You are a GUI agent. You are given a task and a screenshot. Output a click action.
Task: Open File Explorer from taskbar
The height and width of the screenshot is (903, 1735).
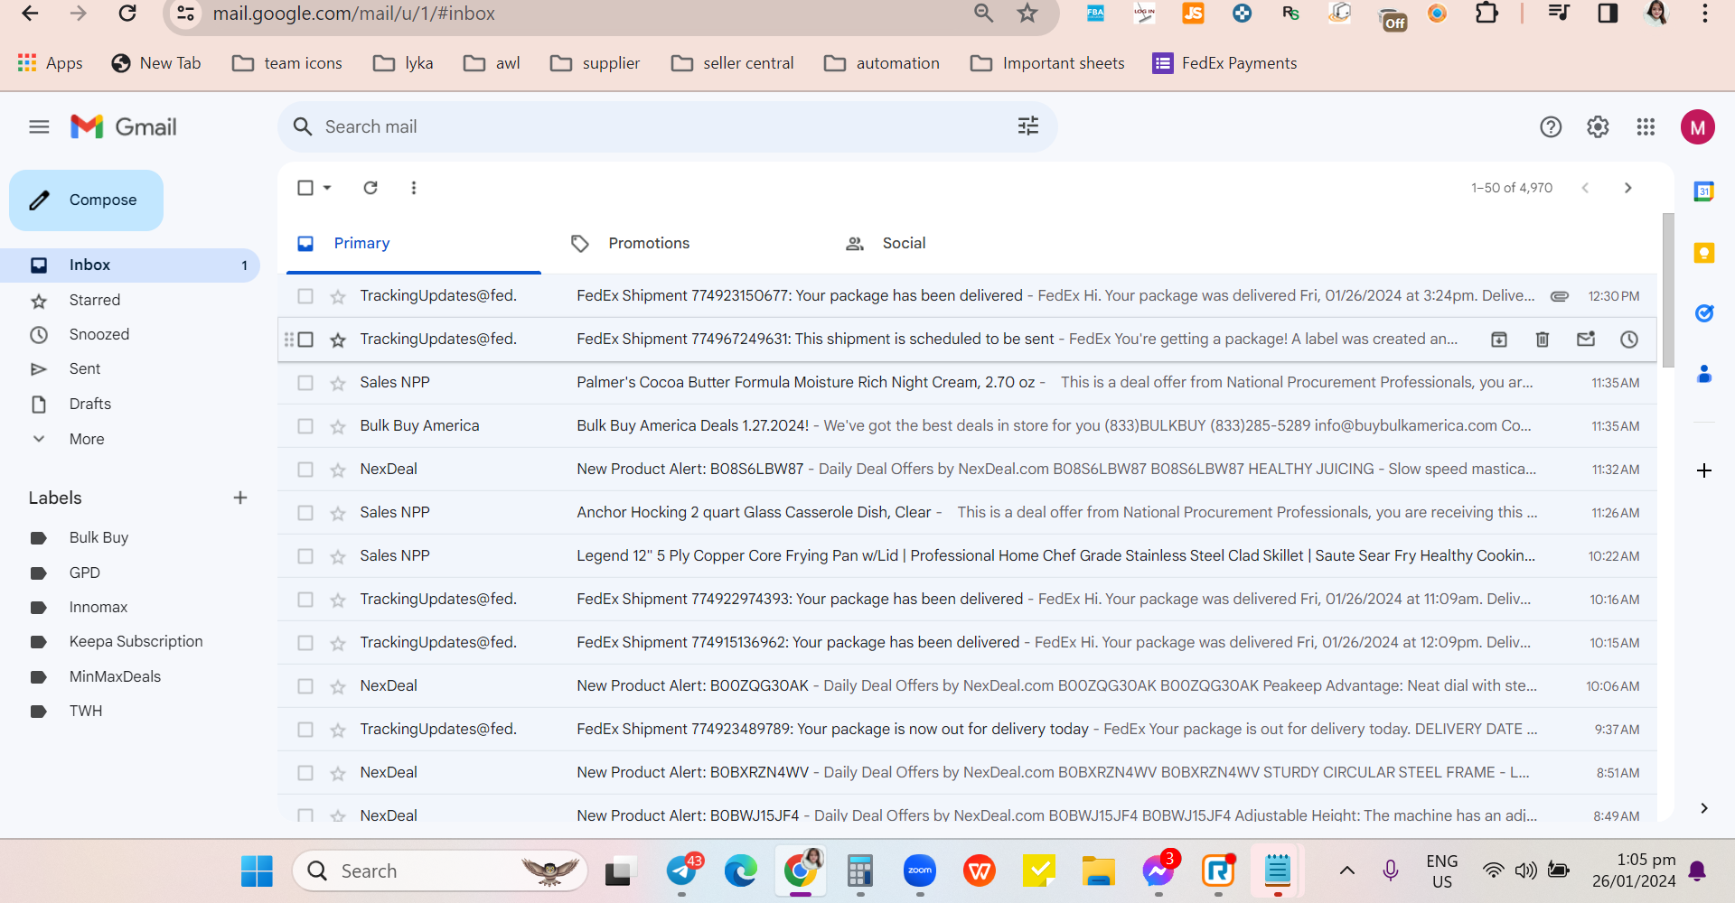point(1098,870)
